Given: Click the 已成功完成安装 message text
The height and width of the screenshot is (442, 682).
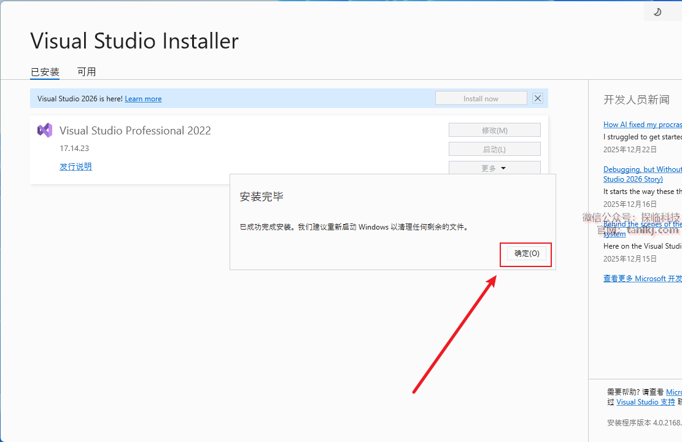Looking at the screenshot, I should [355, 227].
